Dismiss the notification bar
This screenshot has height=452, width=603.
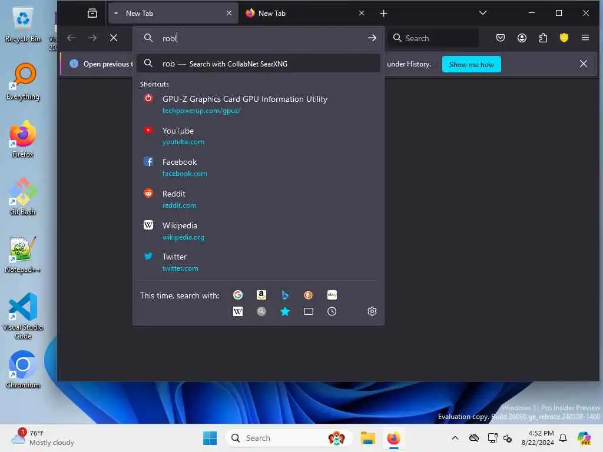(584, 64)
